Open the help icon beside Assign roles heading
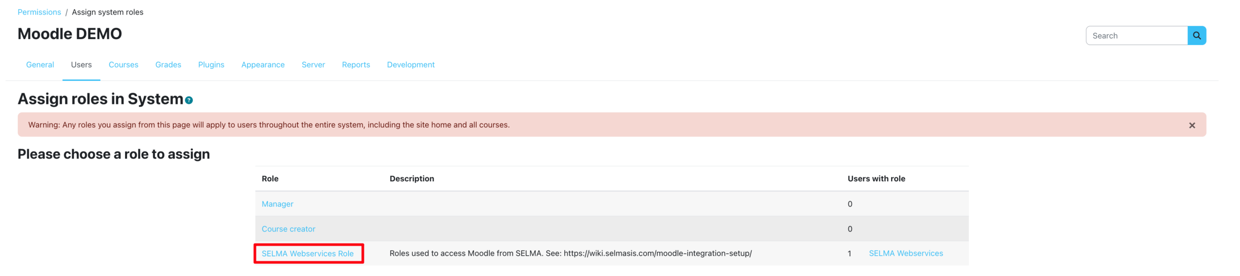 (189, 101)
